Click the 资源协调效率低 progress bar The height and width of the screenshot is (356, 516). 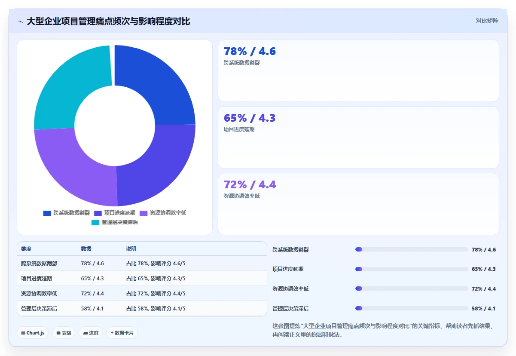click(x=412, y=288)
